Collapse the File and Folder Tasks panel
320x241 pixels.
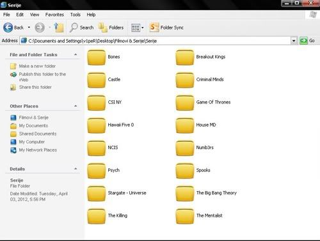76,54
